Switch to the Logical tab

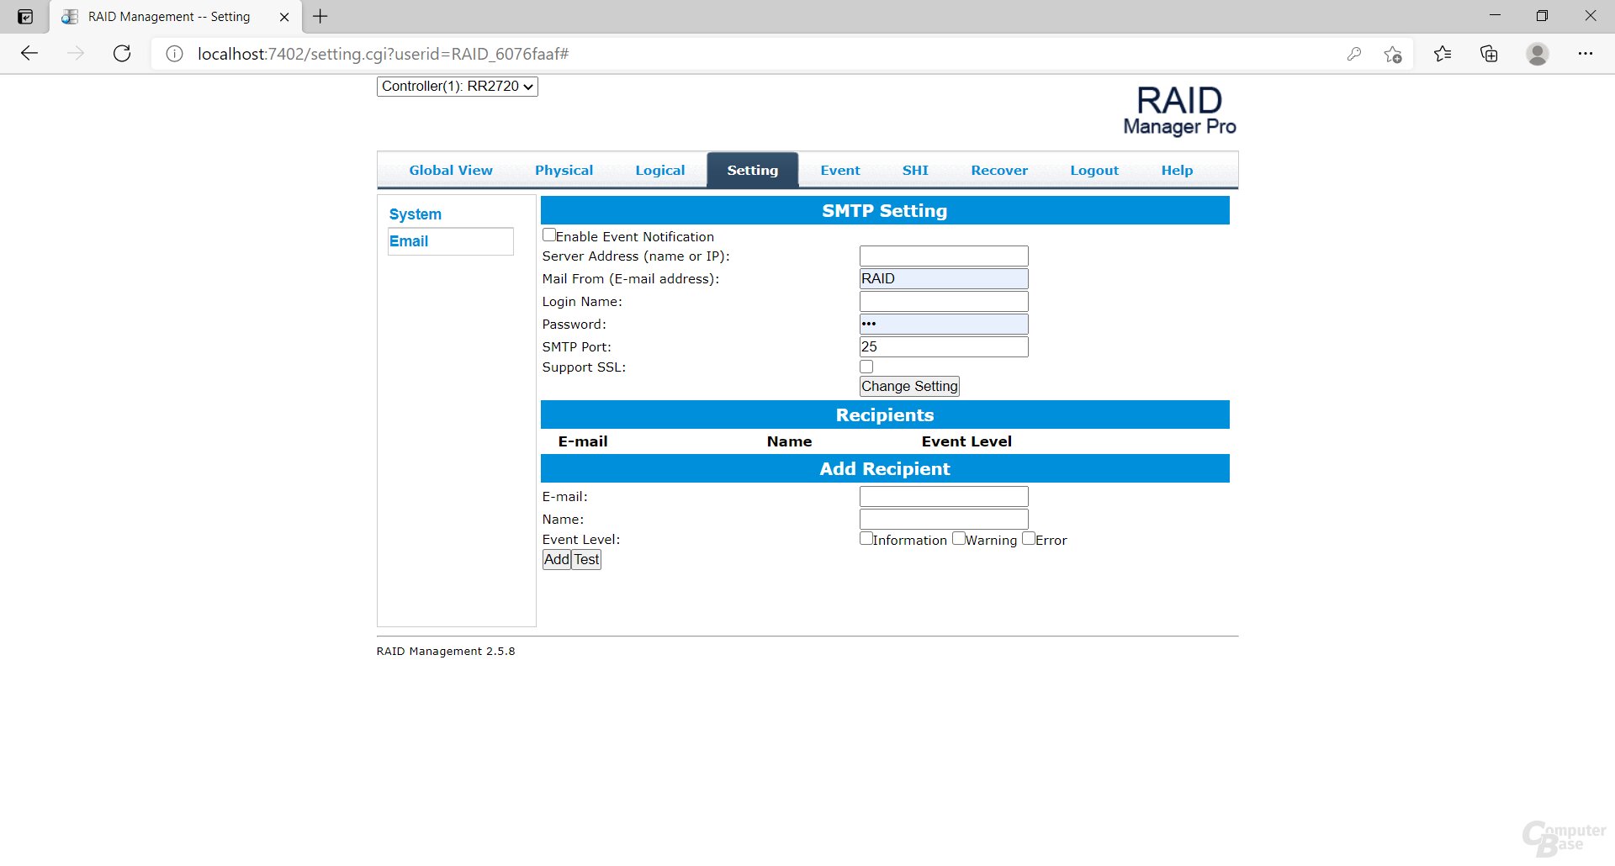(660, 170)
